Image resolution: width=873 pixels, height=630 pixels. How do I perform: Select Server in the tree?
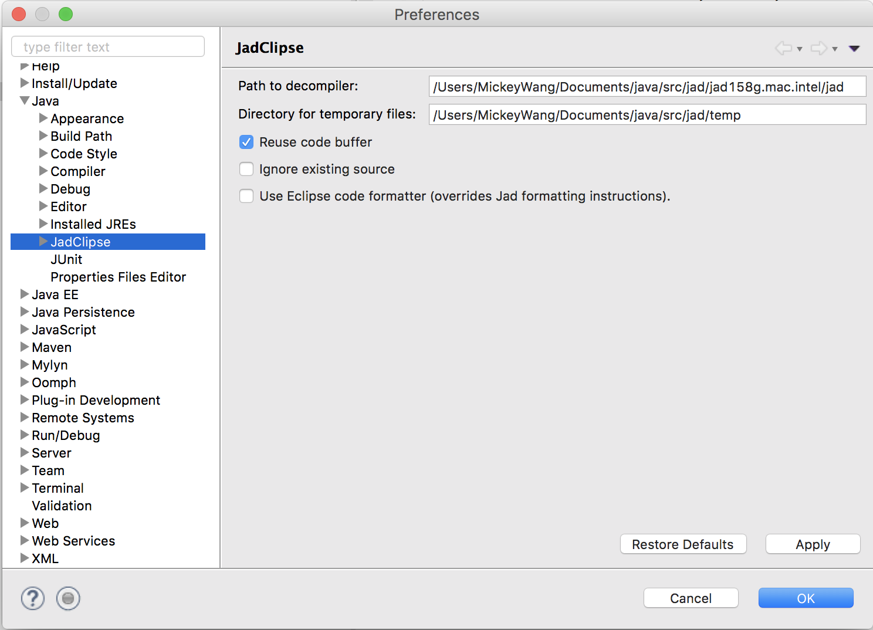pyautogui.click(x=52, y=453)
